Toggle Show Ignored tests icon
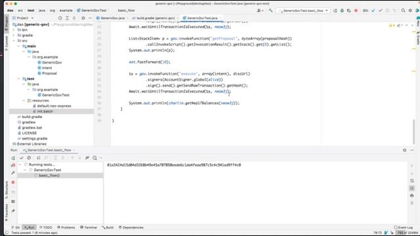420x236 pixels. point(29,158)
